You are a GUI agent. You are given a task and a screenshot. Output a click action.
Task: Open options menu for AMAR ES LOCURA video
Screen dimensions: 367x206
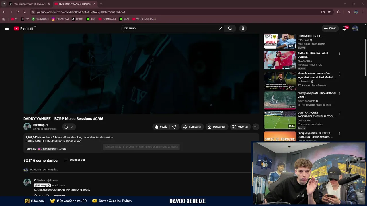pos(339,54)
